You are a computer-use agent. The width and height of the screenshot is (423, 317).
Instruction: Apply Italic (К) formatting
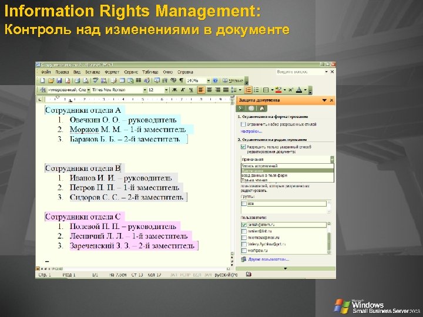(x=183, y=90)
